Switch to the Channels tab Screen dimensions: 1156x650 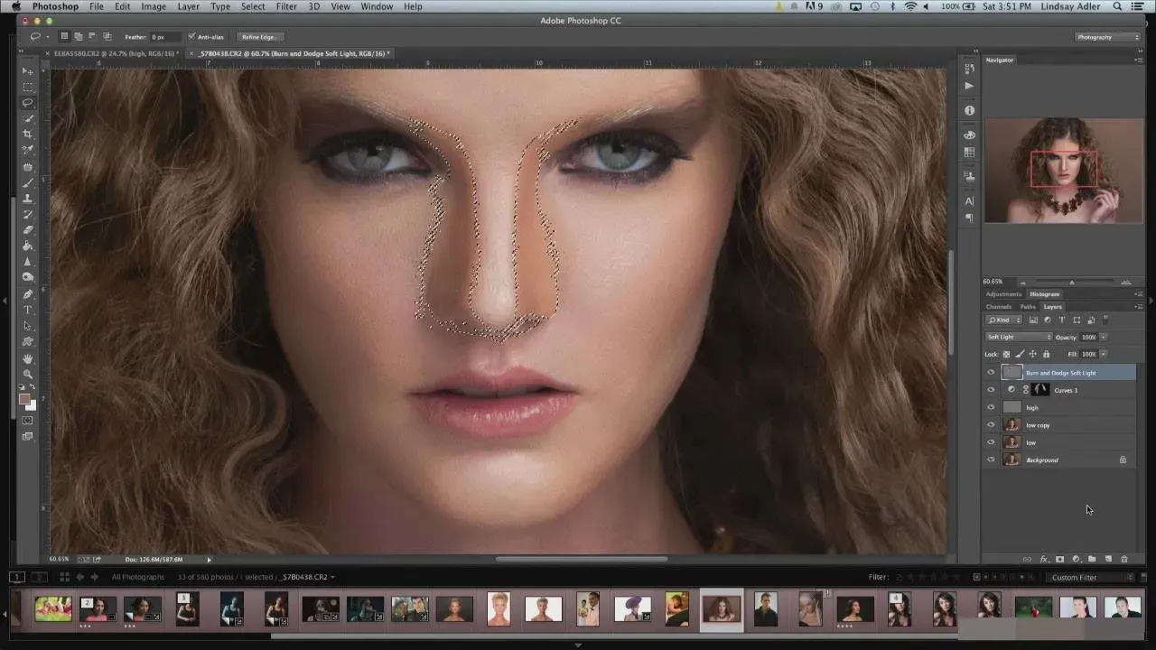[999, 307]
